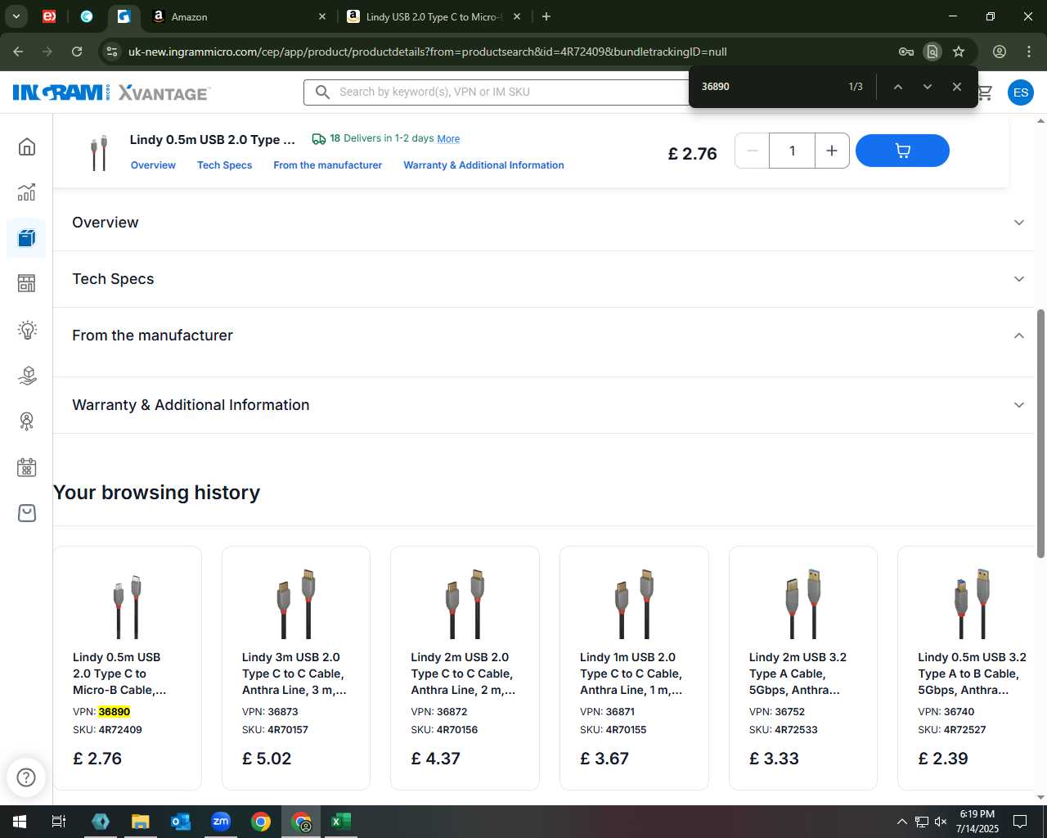This screenshot has height=838, width=1047.
Task: Open Lindy 3m USB 2.0 Type C to C card
Action: coord(296,668)
